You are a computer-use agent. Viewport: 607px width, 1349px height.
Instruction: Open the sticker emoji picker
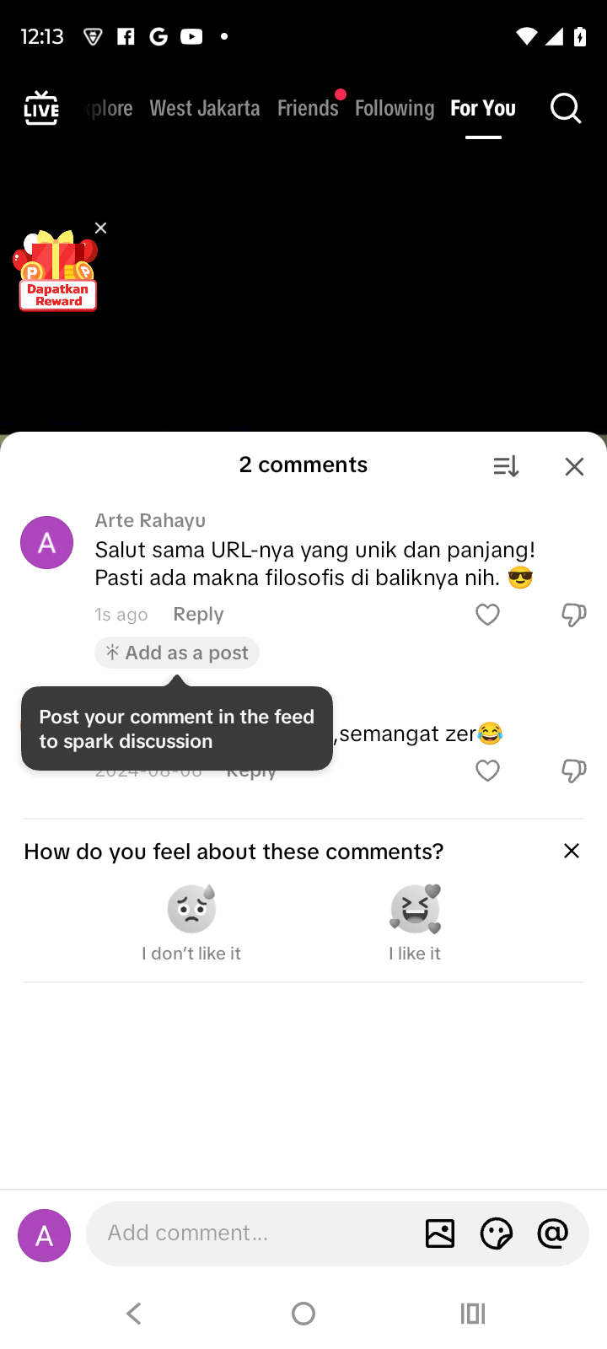click(x=497, y=1233)
